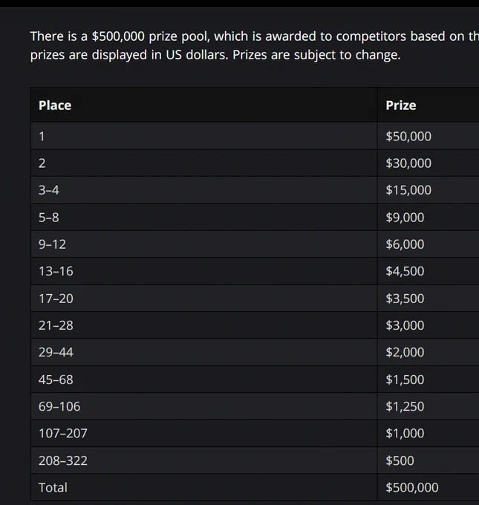Select the $1,500 prize value
Screen dimensions: 479x505
[405, 379]
